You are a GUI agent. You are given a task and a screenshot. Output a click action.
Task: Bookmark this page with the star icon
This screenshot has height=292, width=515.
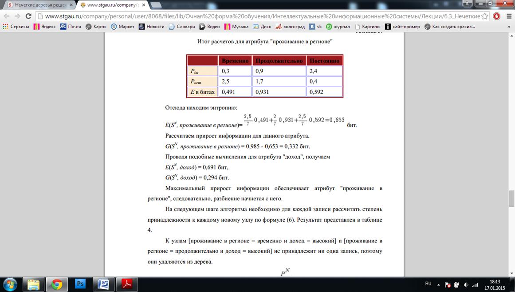click(484, 16)
